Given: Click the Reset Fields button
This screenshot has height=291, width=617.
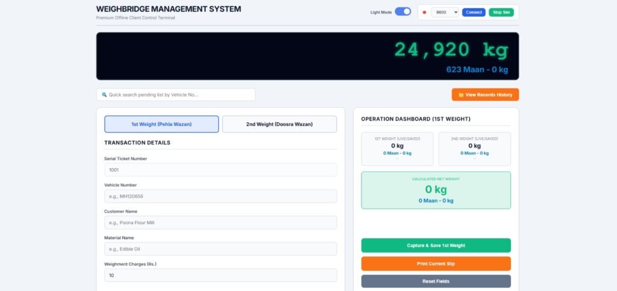Looking at the screenshot, I should [x=436, y=281].
